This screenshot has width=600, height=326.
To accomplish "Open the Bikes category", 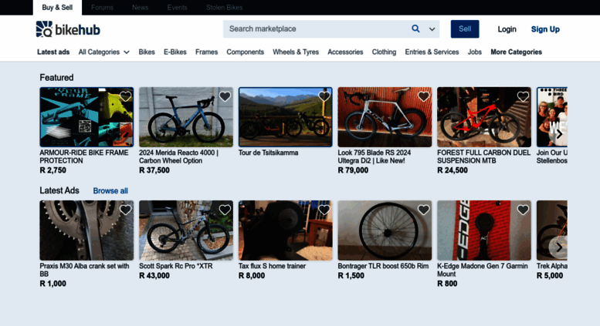I will pos(147,52).
